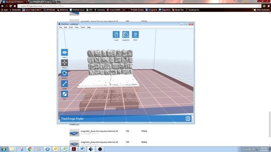Select the Cut tool

click(64, 94)
